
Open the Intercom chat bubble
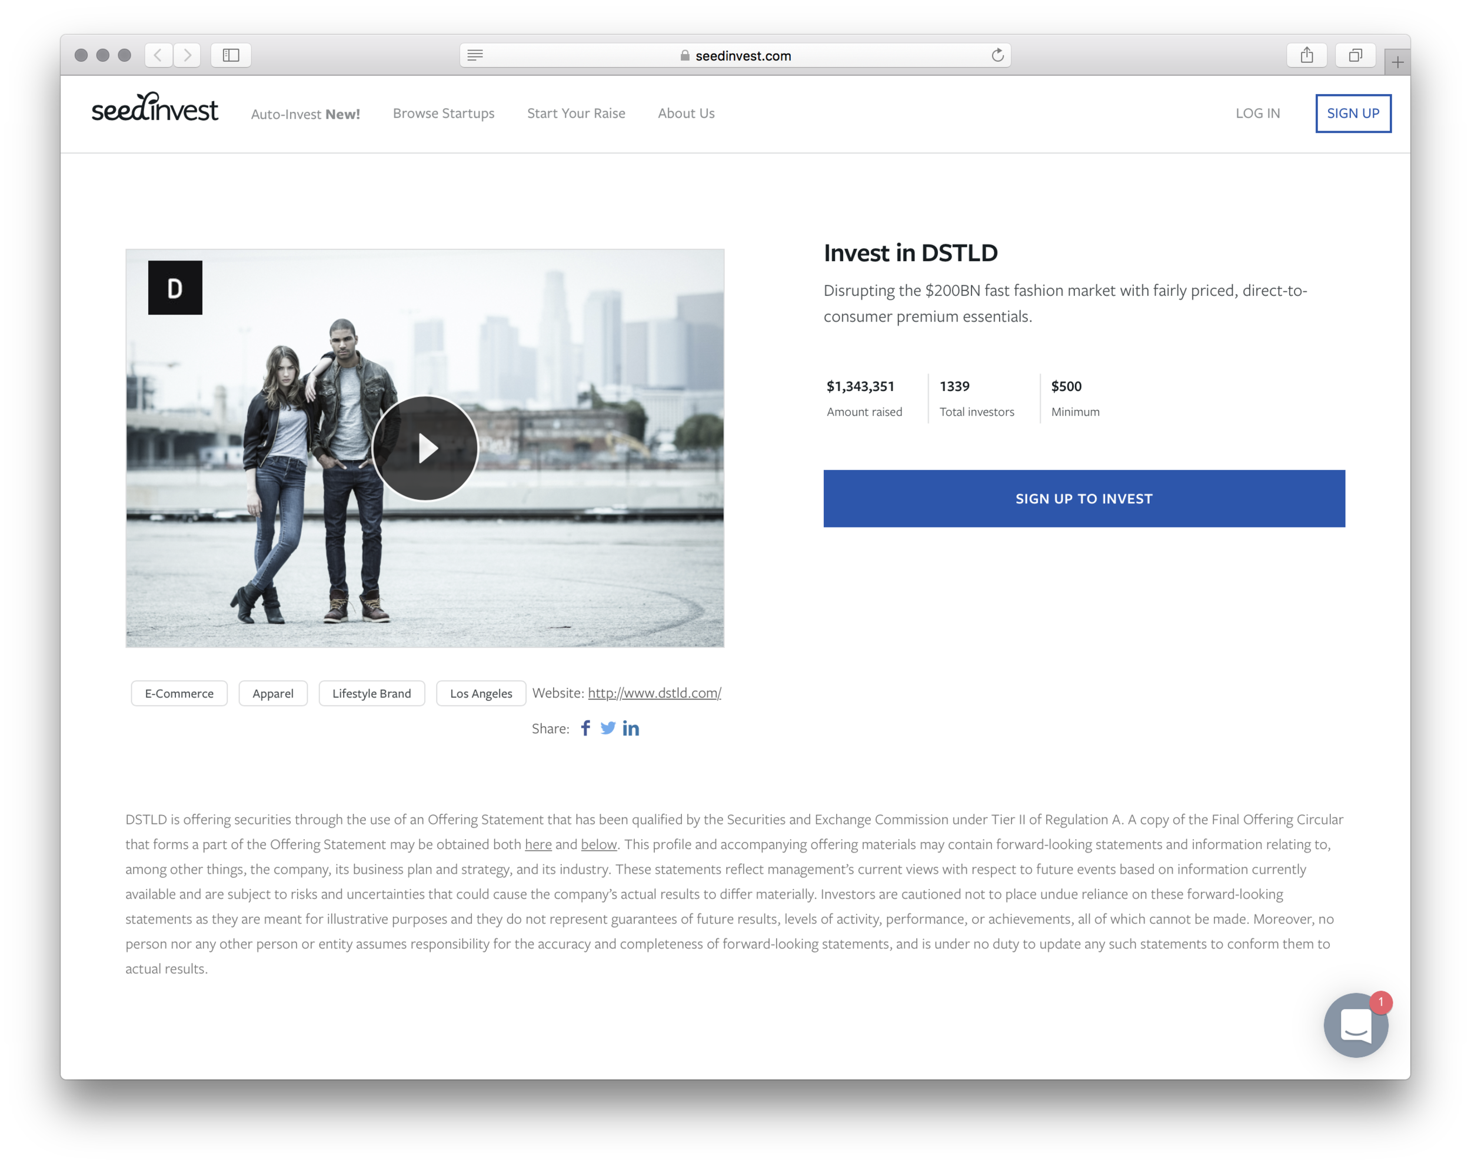tap(1356, 1024)
